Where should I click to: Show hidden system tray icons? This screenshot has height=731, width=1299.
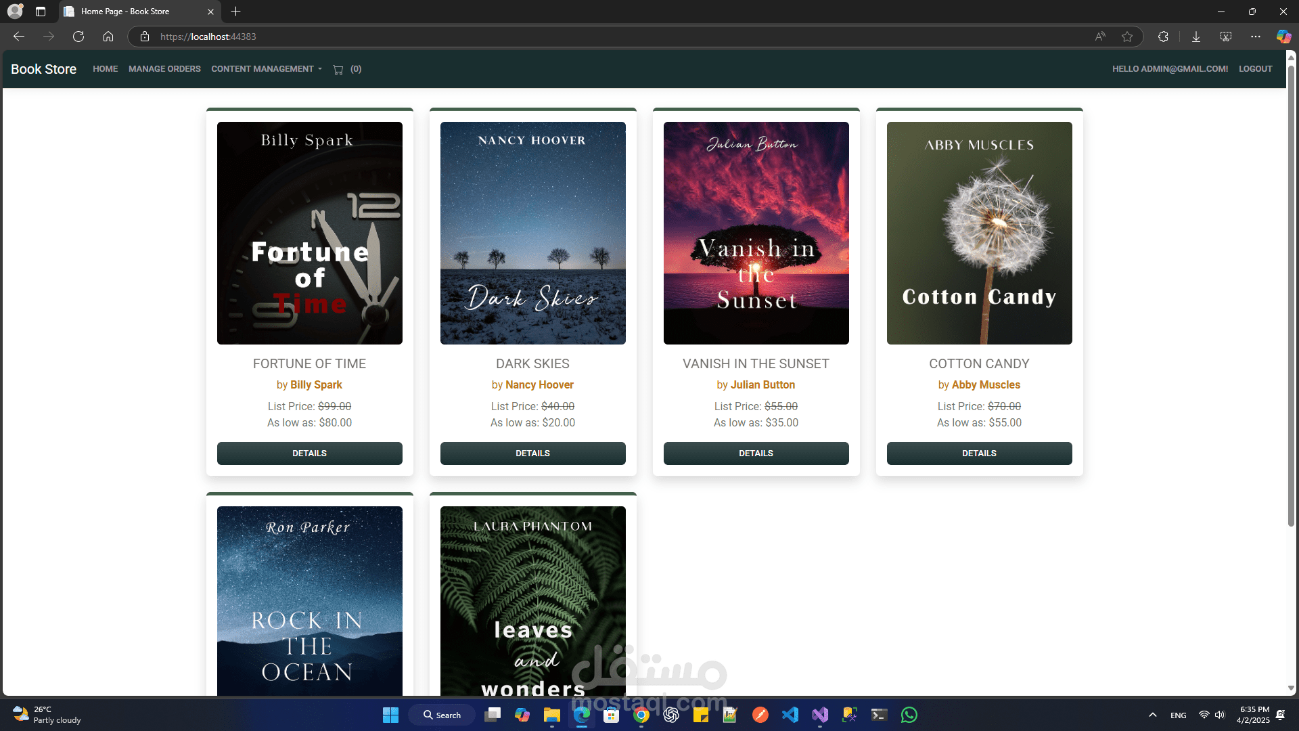(x=1153, y=715)
